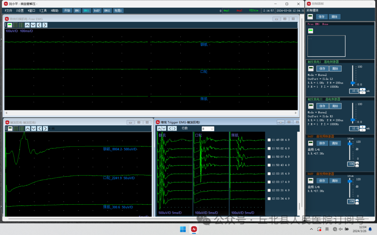Image resolution: width=377 pixels, height=235 pixels.
Task: Check the box for trace 11:50:02
Action: coord(269,149)
